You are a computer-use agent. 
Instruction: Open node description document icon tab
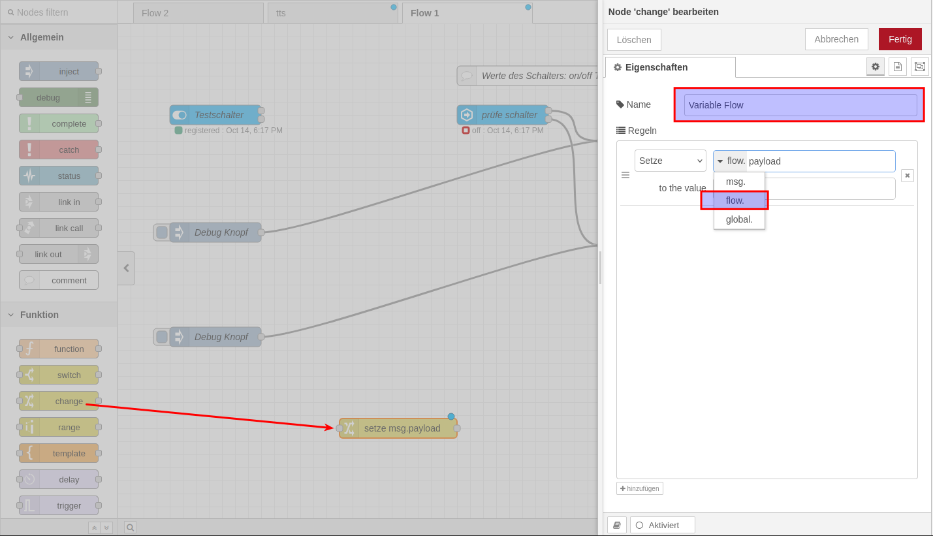[897, 67]
